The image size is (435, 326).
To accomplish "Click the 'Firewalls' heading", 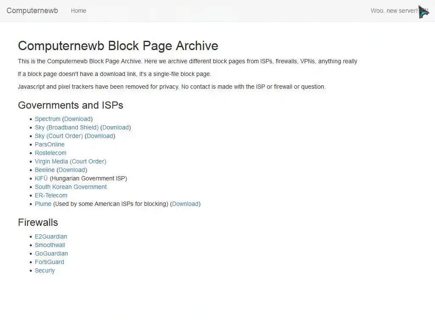I will 38,222.
